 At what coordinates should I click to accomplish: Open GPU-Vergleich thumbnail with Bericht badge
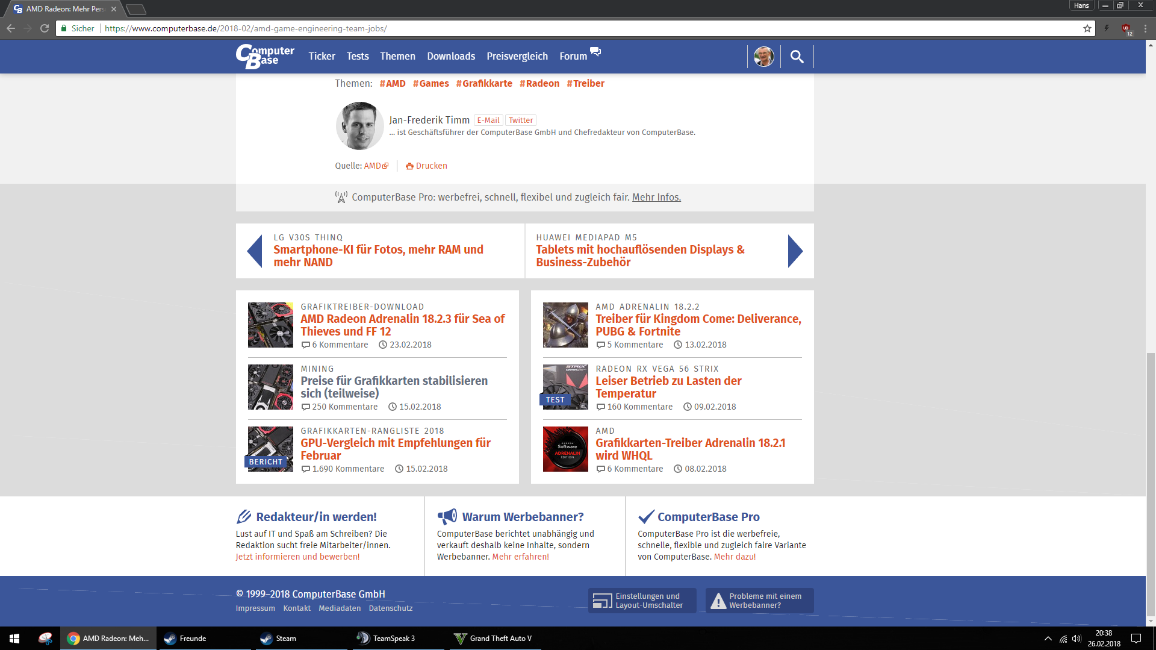coord(270,449)
